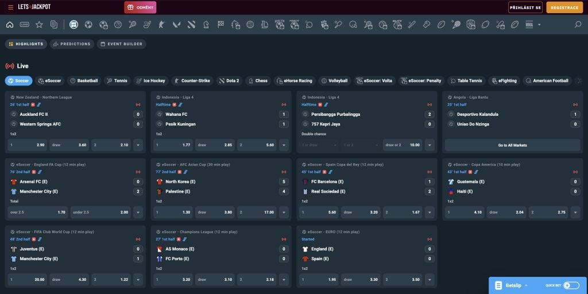Image resolution: width=588 pixels, height=294 pixels.
Task: Select the chess knight icon in toolbar
Action: (x=206, y=25)
